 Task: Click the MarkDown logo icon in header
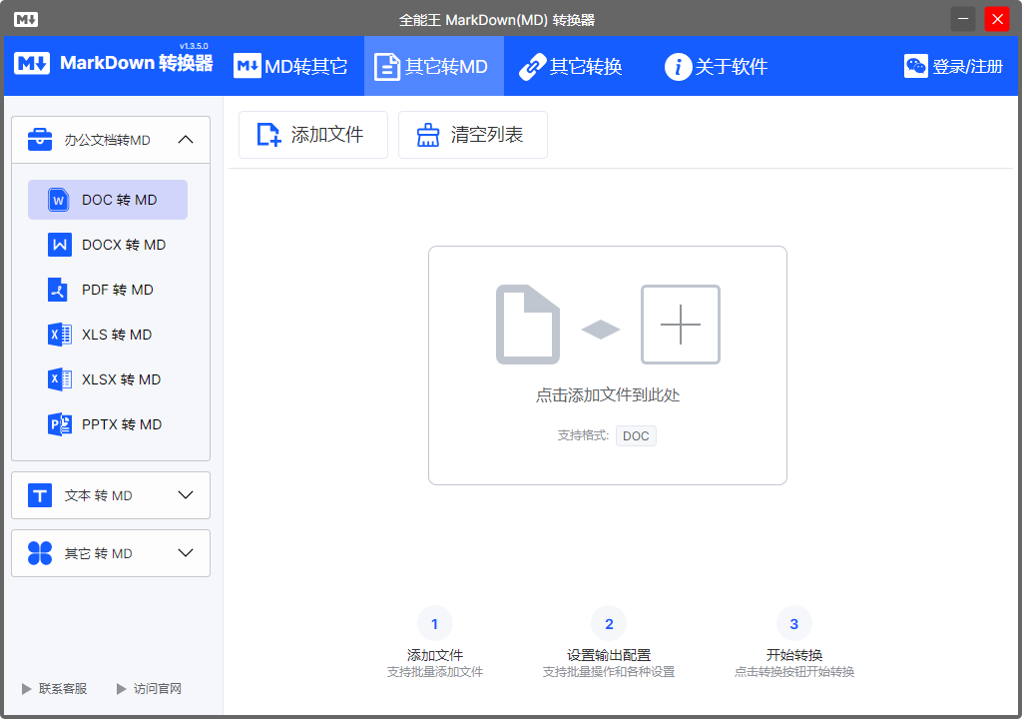[x=32, y=63]
